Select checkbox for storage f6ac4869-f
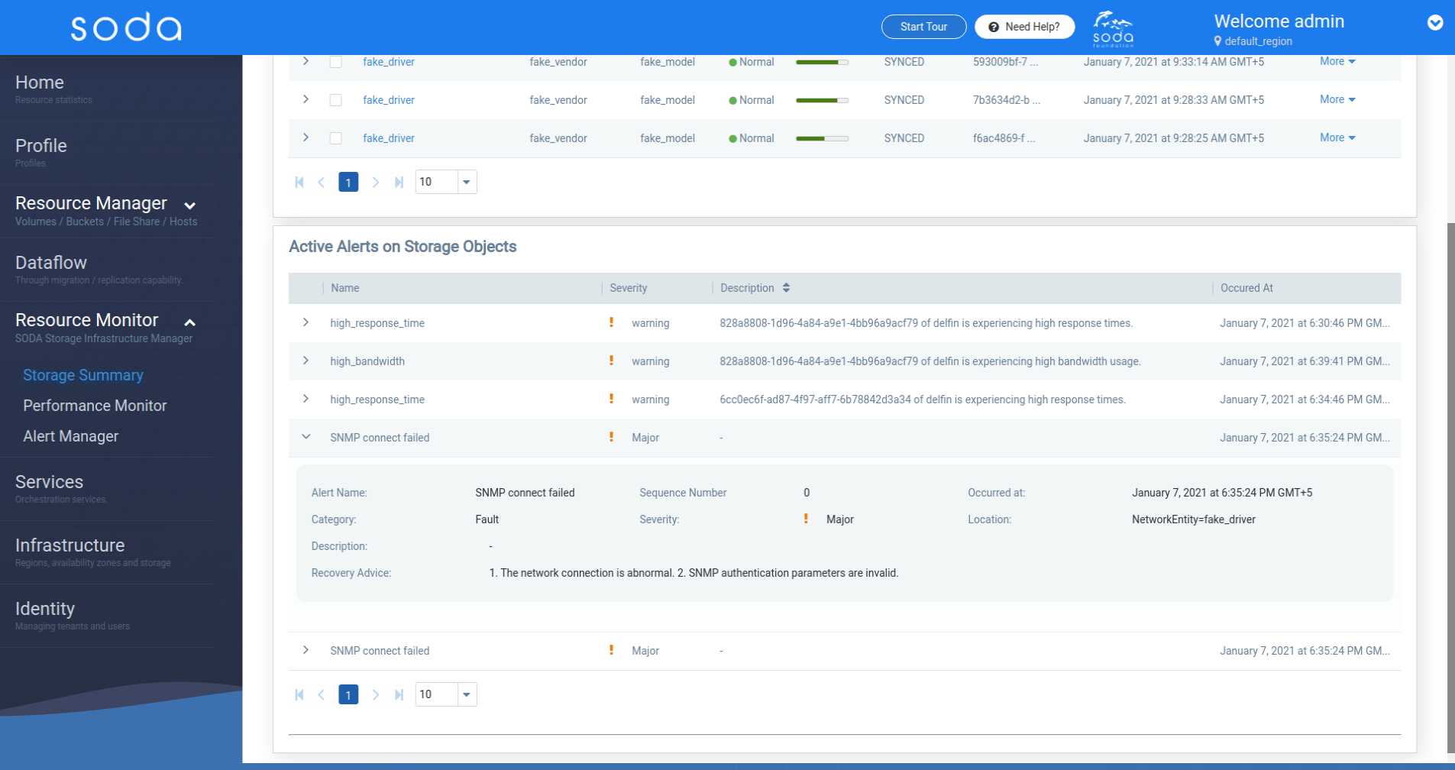1455x770 pixels. point(335,138)
